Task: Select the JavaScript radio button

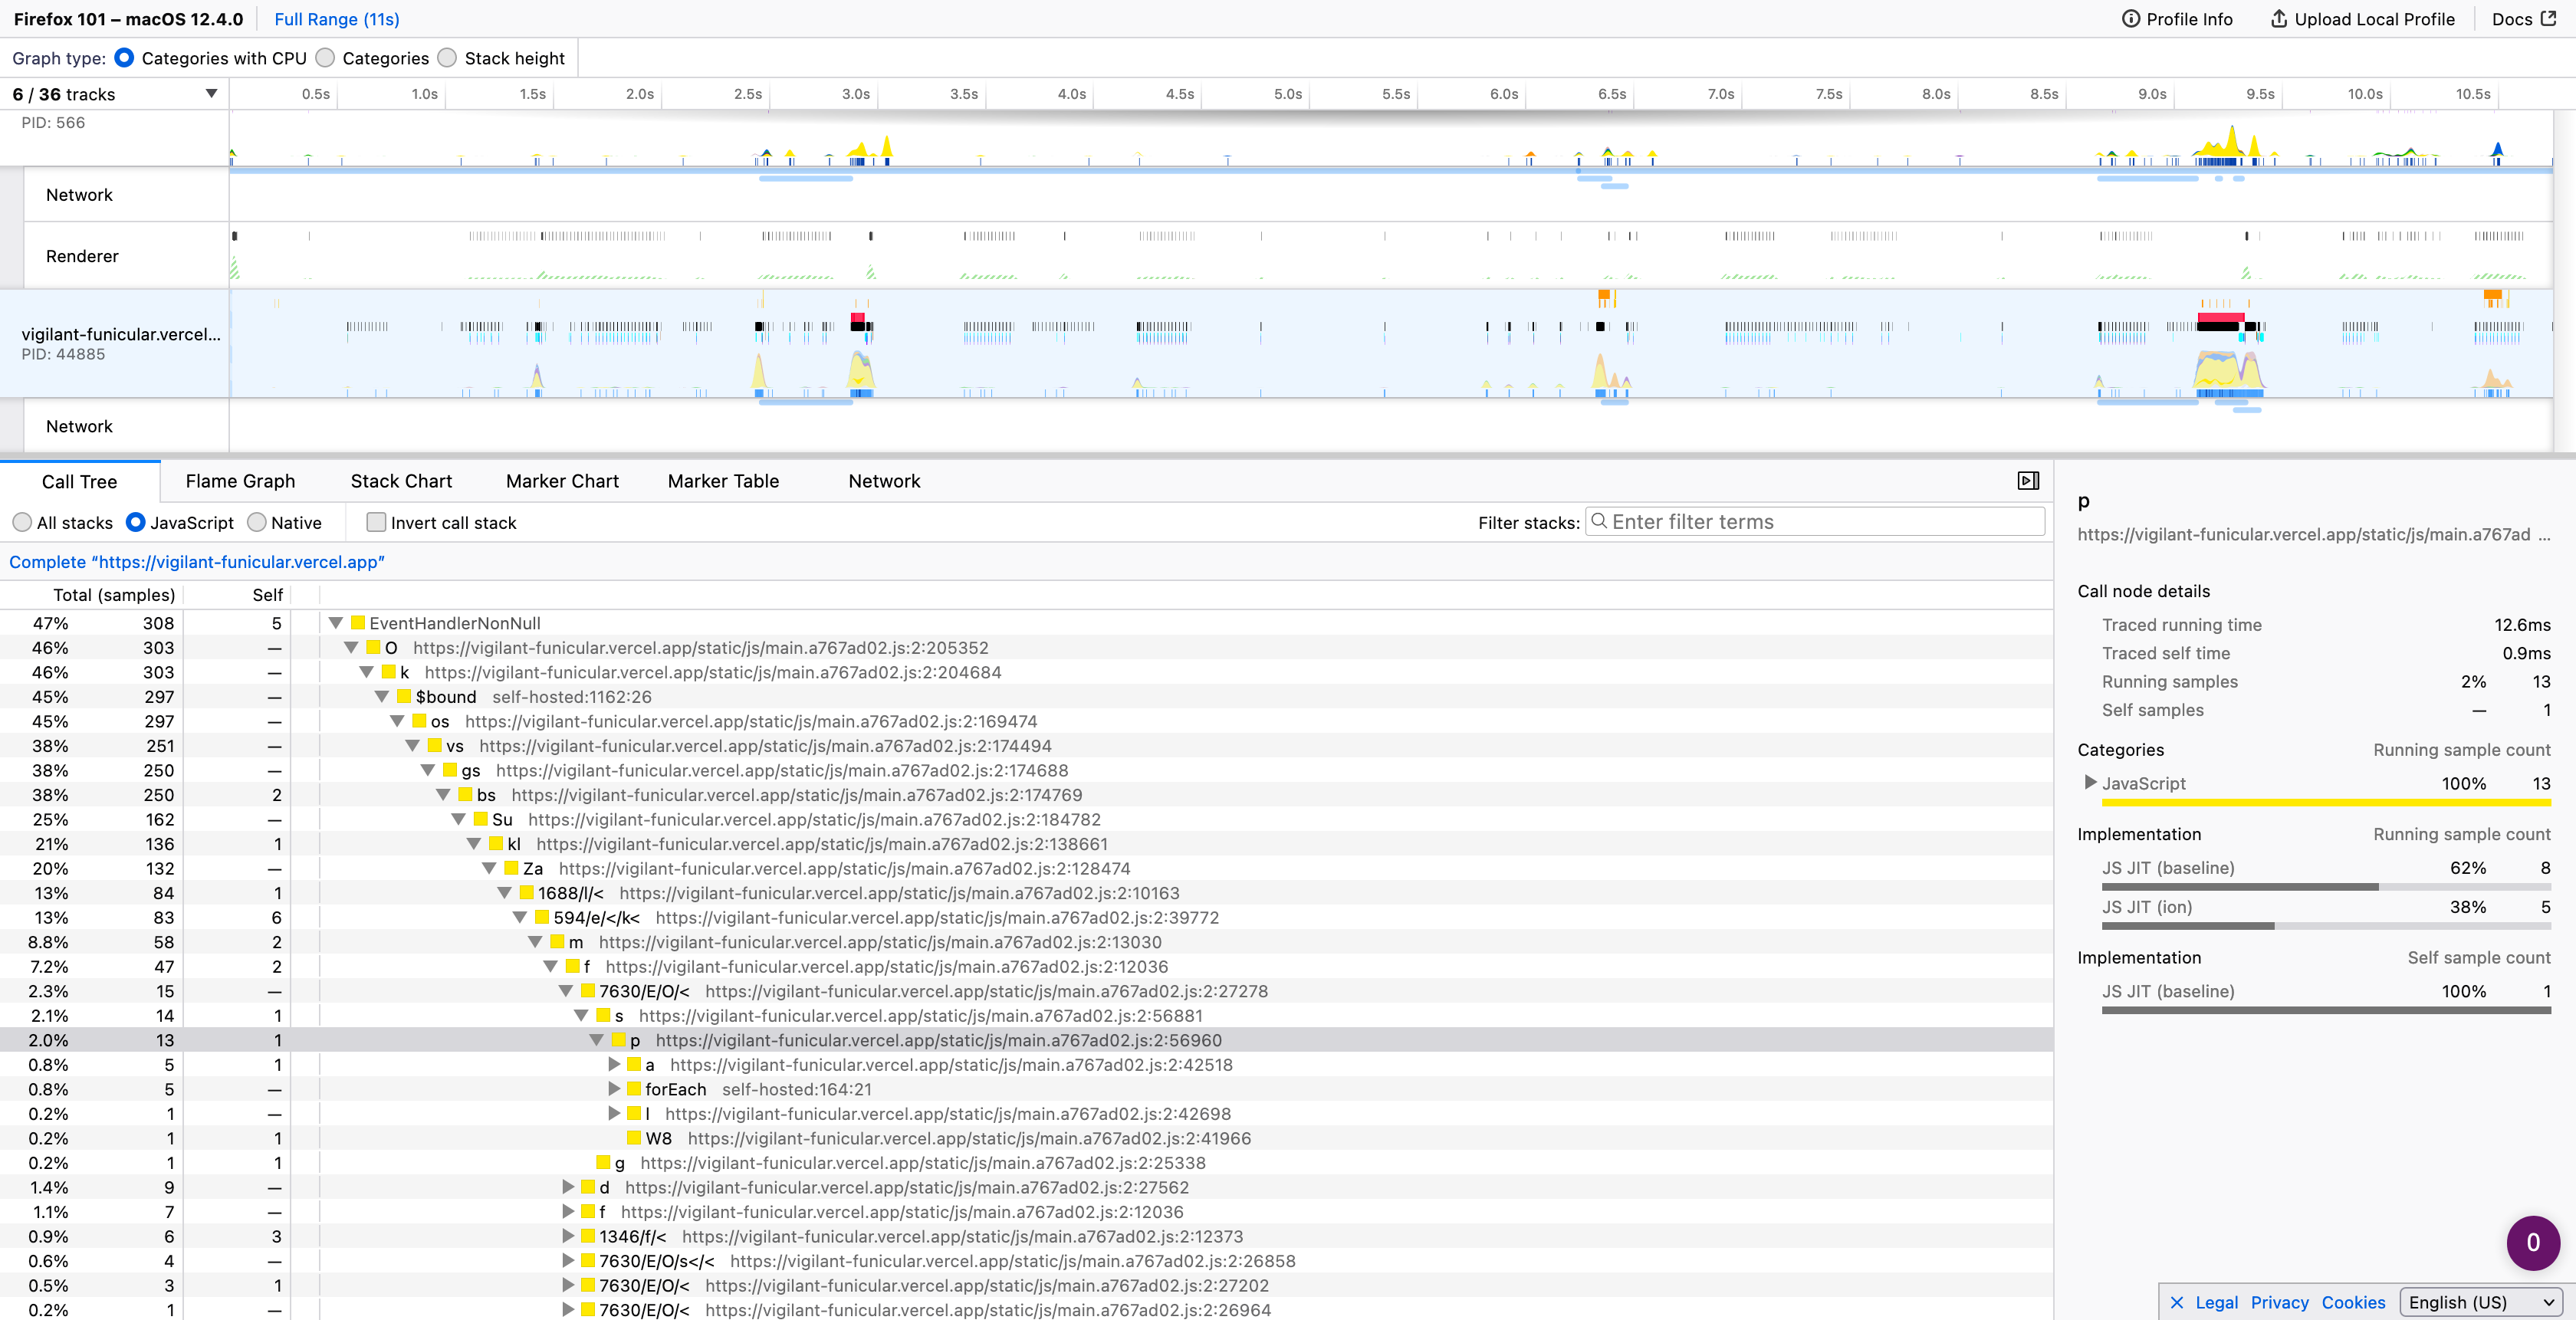Action: 138,522
